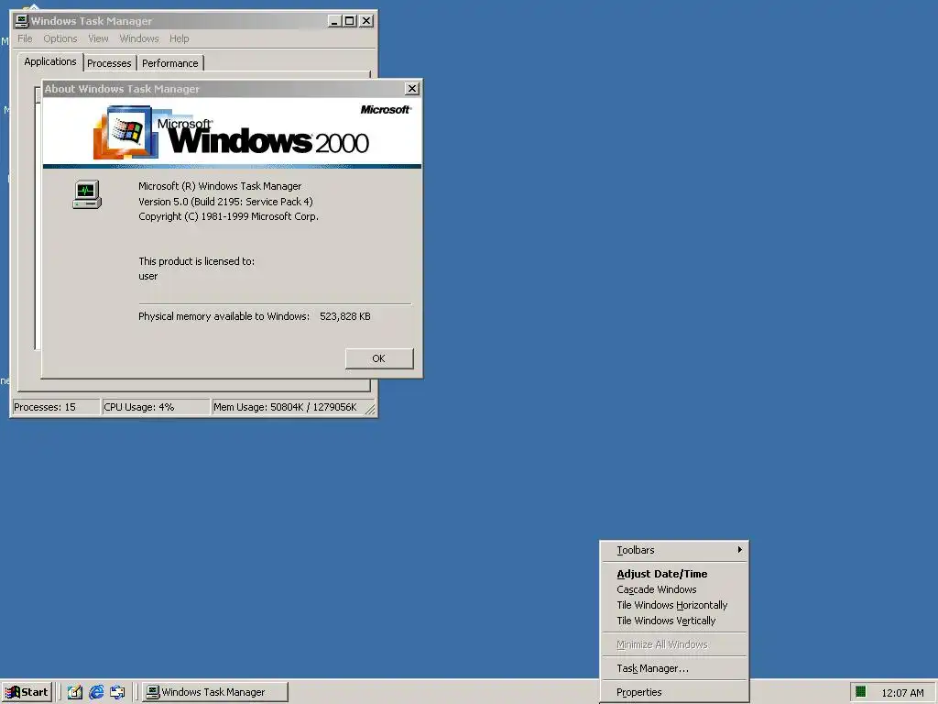Maximize the Windows Task Manager window

tap(349, 21)
